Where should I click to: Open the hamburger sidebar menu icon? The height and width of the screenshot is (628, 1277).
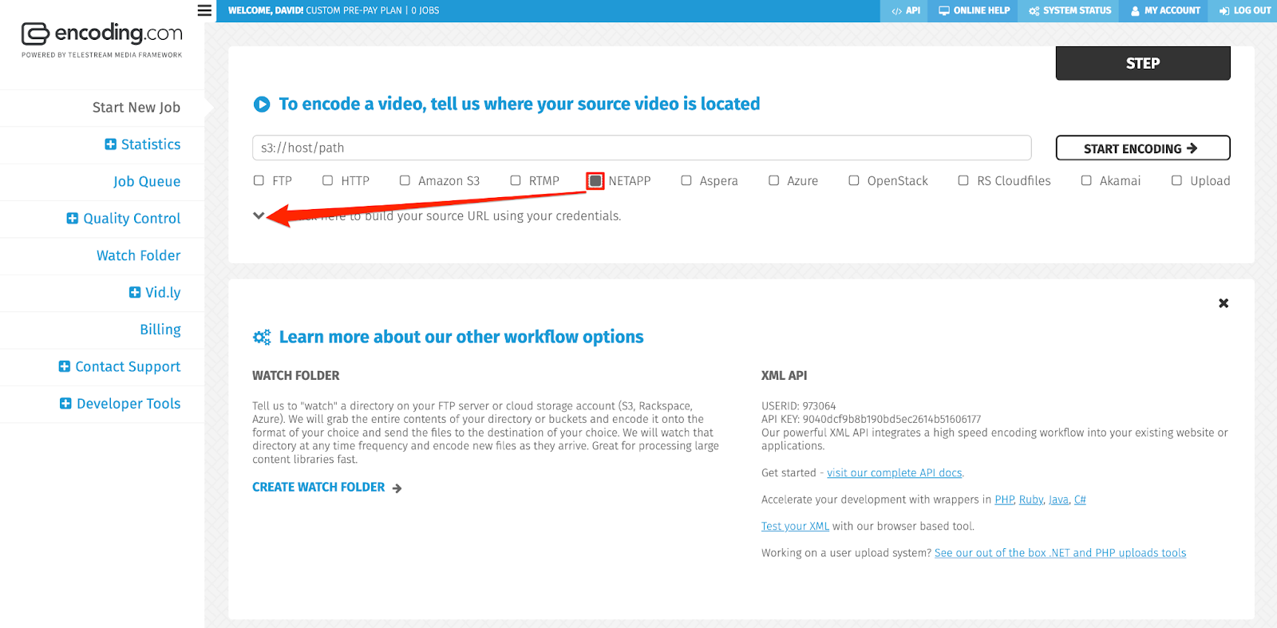[204, 10]
